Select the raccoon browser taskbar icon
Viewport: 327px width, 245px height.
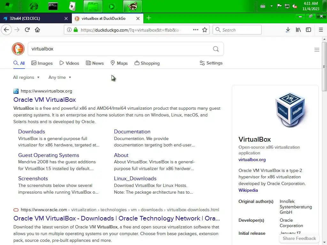133,6
